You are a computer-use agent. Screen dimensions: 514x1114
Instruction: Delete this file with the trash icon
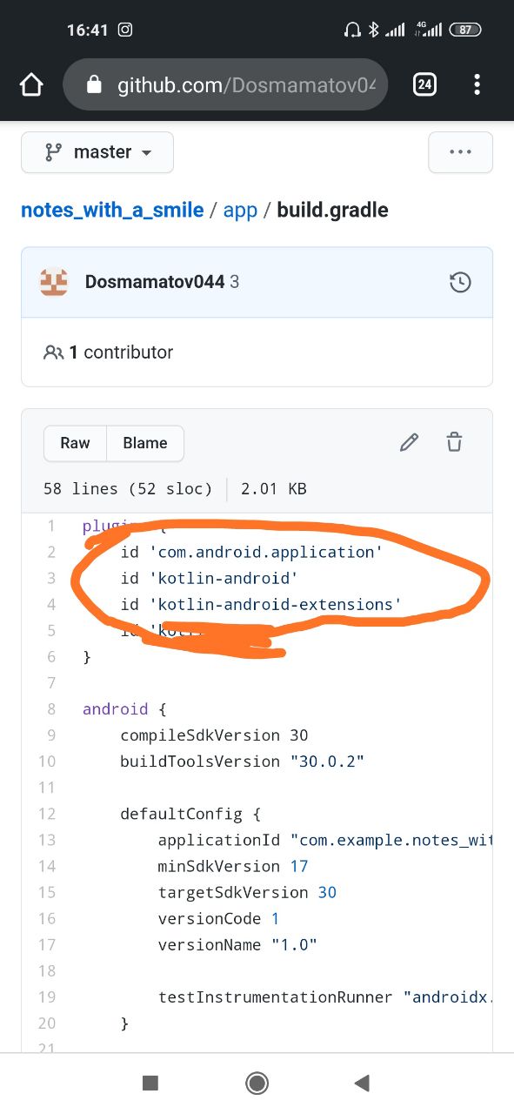click(x=454, y=442)
